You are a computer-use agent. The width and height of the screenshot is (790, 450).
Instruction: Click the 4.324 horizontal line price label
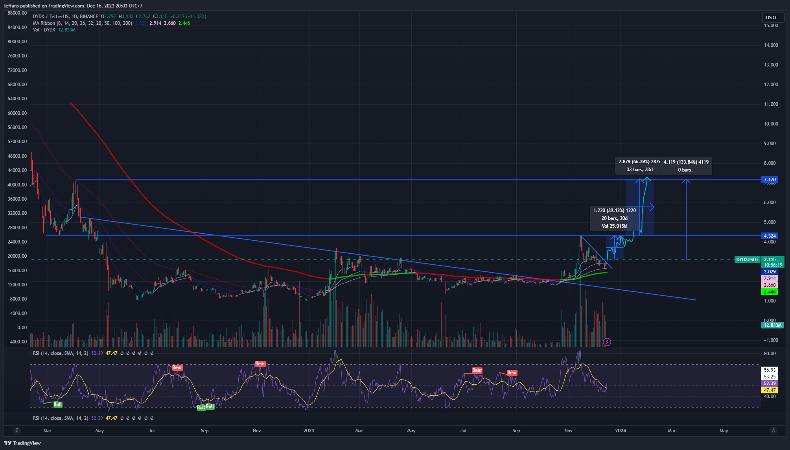tap(770, 236)
